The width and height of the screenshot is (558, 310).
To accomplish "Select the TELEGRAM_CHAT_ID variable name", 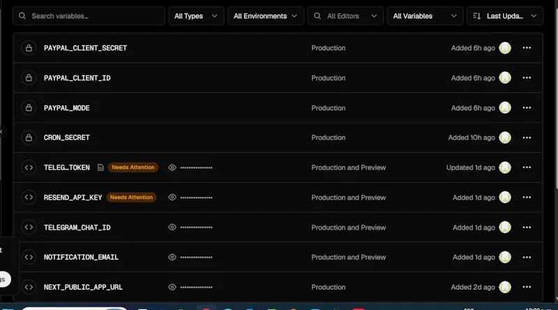I will click(x=77, y=227).
